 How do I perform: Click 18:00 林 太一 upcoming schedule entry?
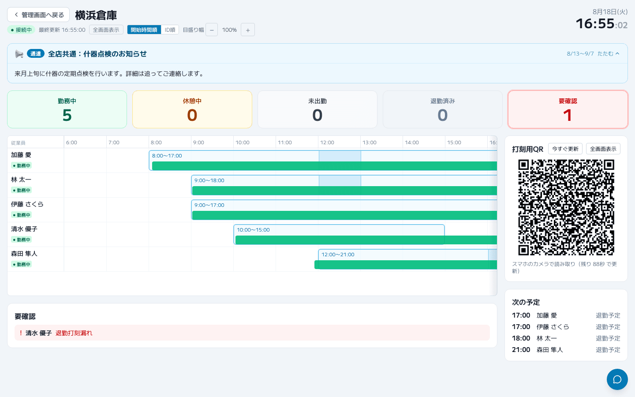coord(566,338)
